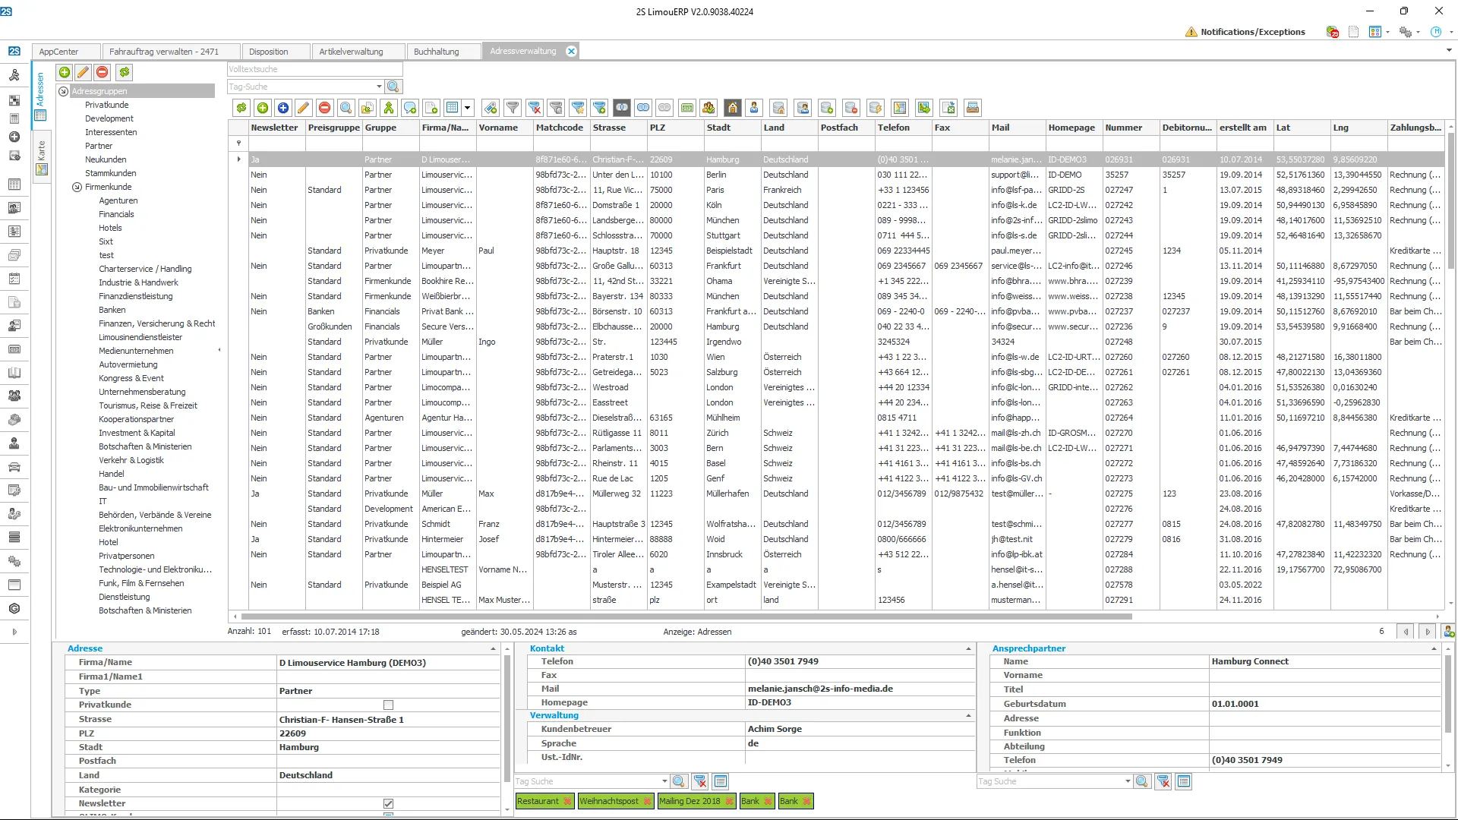Click refresh icon in address grid toolbar

(241, 108)
